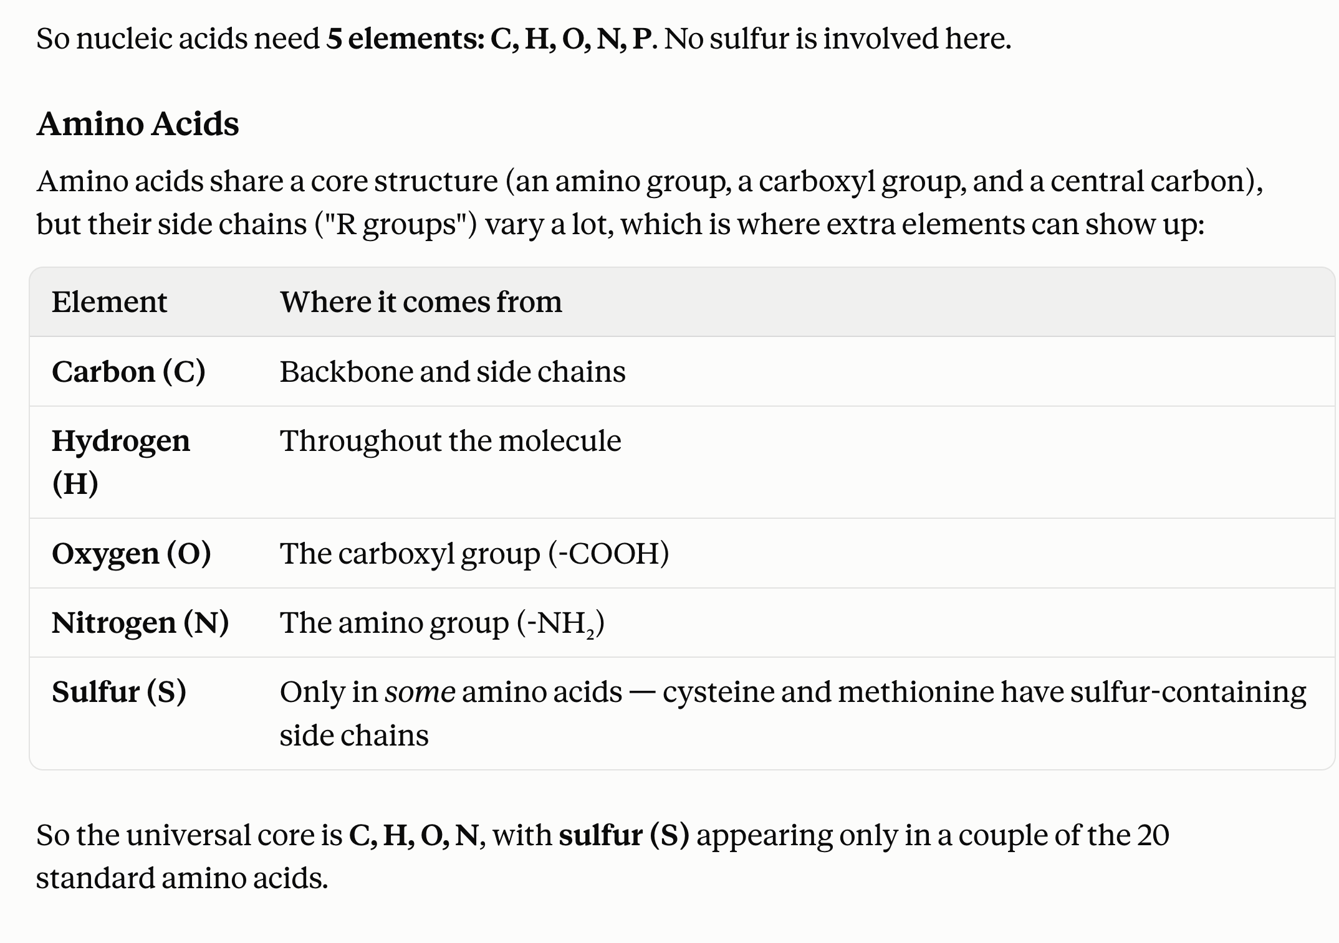Click the Nitrogen (N) table cell

pos(140,623)
